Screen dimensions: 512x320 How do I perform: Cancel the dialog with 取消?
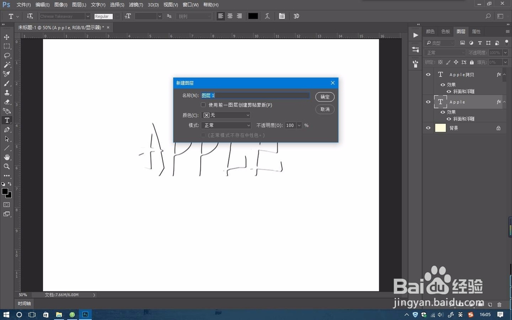coord(325,109)
